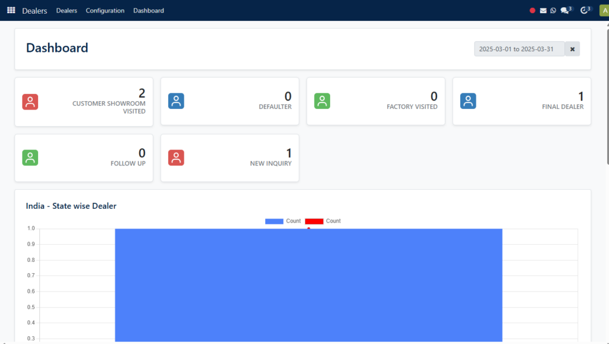Click the Defaulter card label
Screen dimensions: 609x344
tap(275, 107)
